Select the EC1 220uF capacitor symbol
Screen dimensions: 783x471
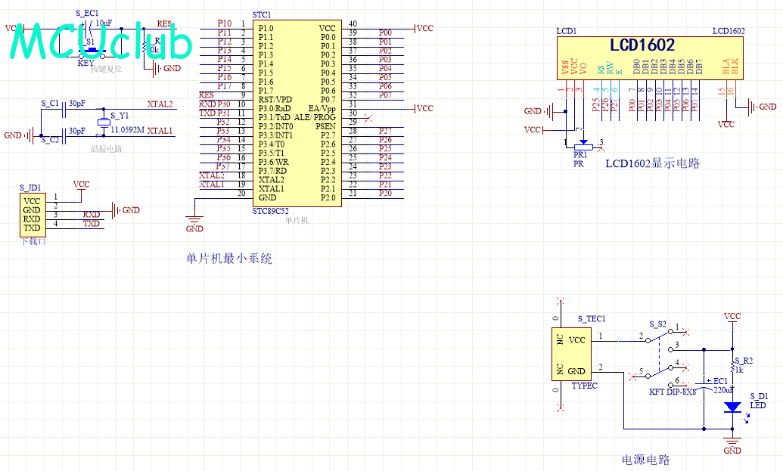point(704,386)
